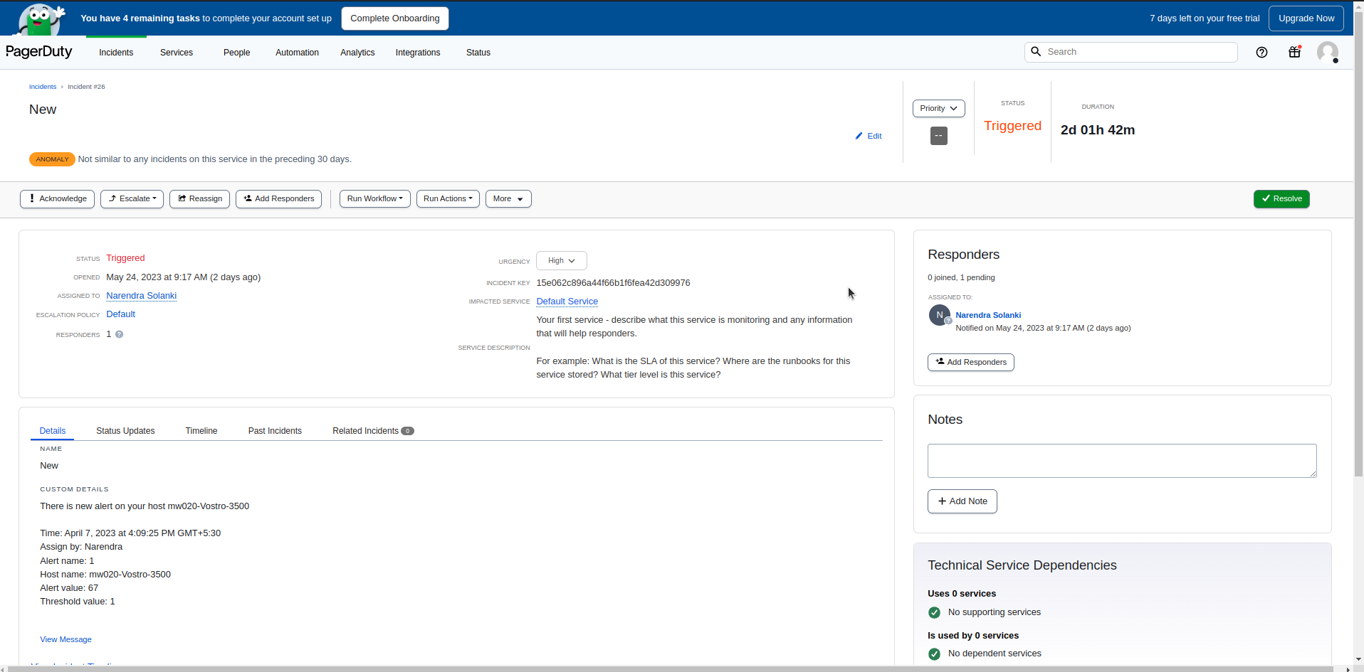Open the user avatar menu
Screen dimensions: 1364x672
1328,52
